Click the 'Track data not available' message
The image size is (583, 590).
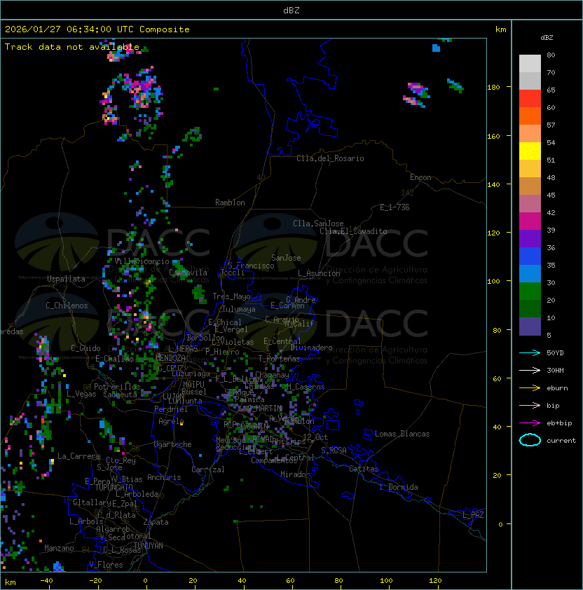[x=72, y=47]
